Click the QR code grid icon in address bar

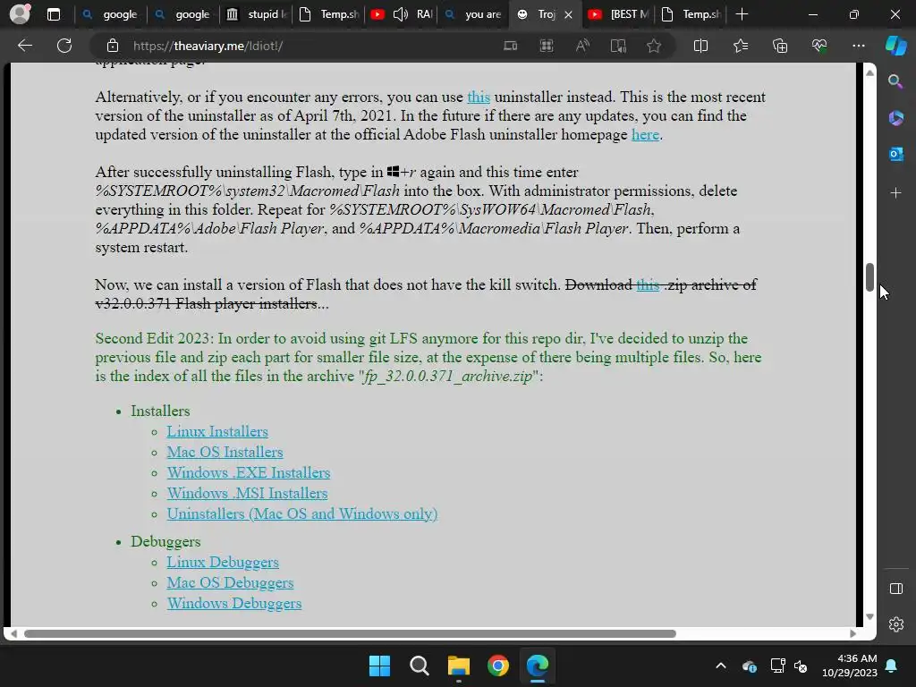tap(547, 46)
